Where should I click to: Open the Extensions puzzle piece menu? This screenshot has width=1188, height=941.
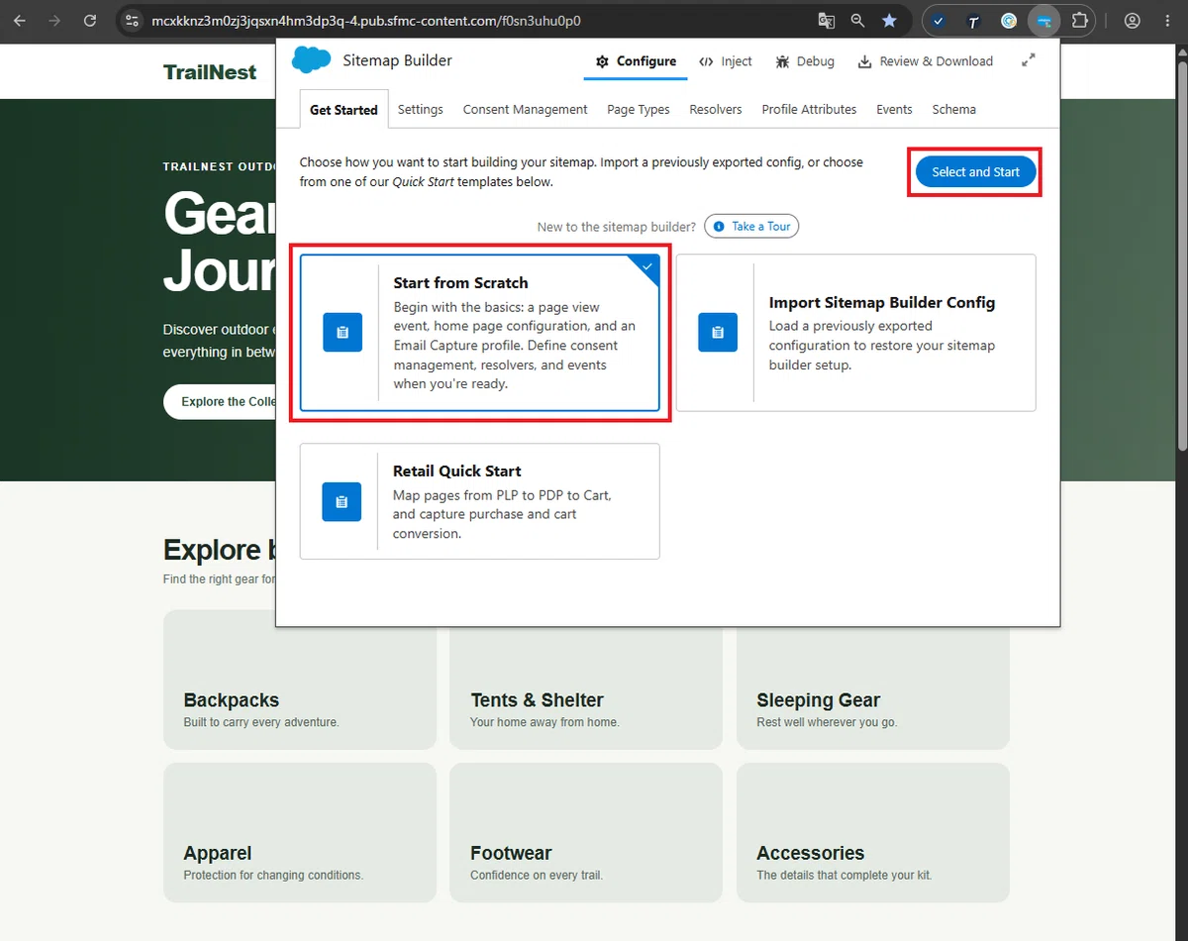1080,21
